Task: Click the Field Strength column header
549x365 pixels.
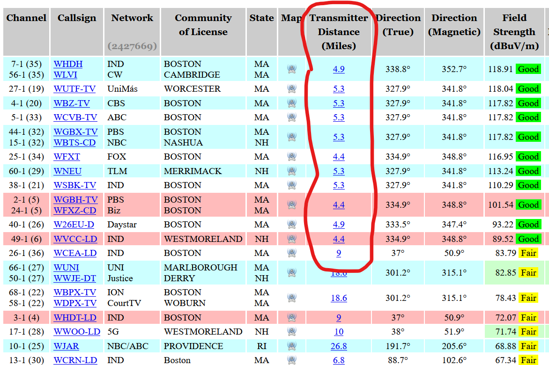Action: pyautogui.click(x=514, y=32)
